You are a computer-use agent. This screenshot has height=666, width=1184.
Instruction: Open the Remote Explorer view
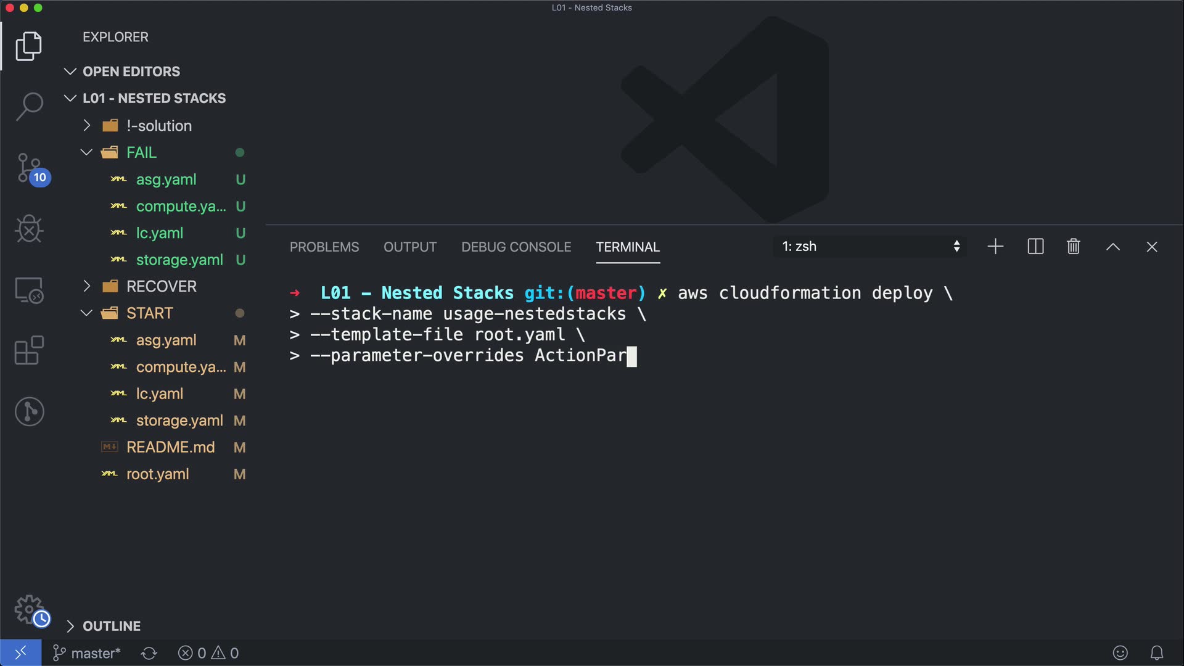29,290
